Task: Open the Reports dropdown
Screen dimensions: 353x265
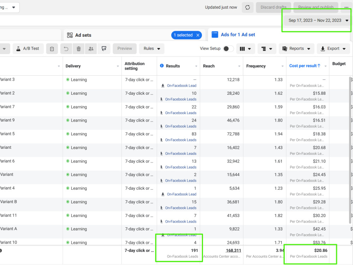Action: (x=297, y=49)
